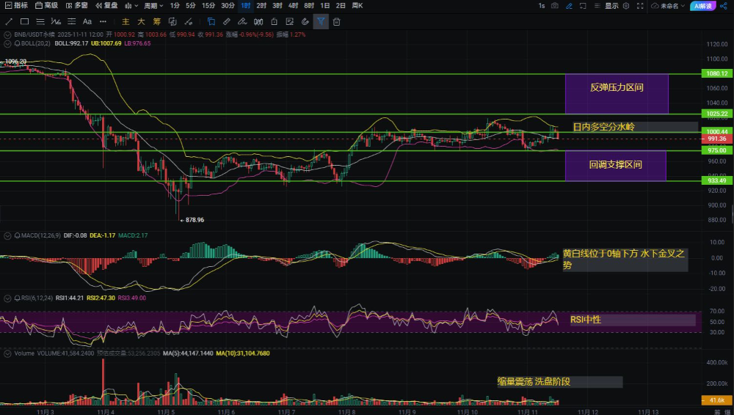
Task: Click the blue bookmark drawings icon
Action: [x=211, y=21]
